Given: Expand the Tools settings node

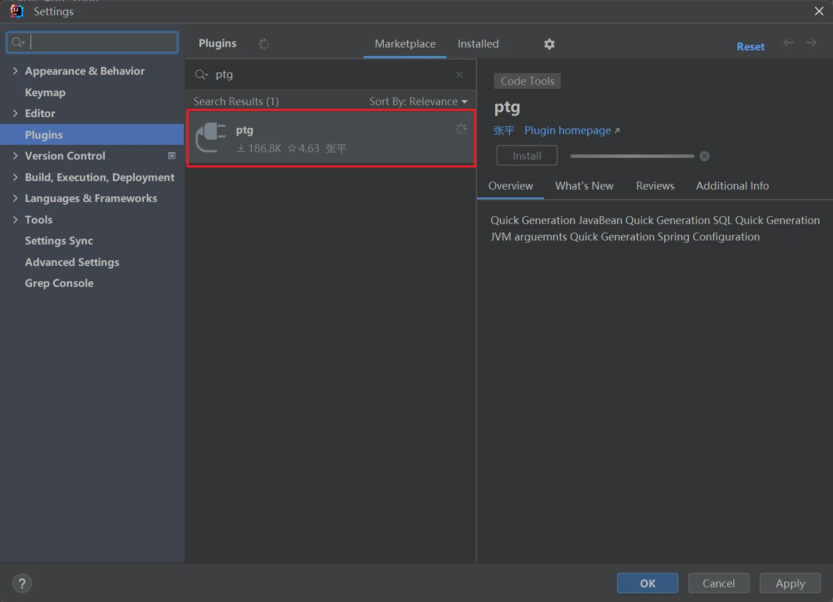Looking at the screenshot, I should point(15,220).
